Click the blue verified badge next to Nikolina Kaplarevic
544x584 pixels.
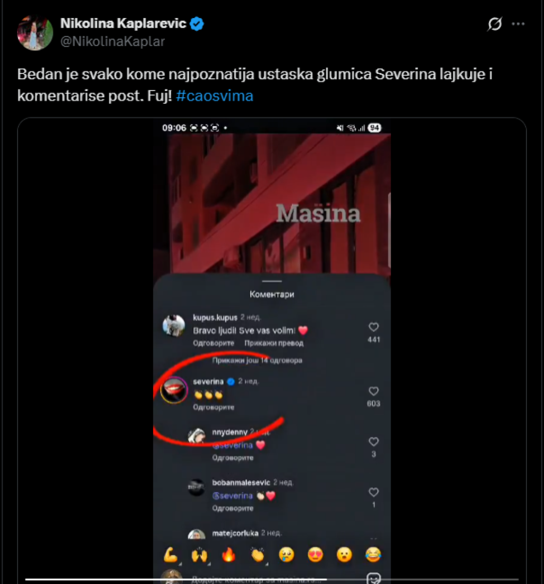click(x=197, y=23)
